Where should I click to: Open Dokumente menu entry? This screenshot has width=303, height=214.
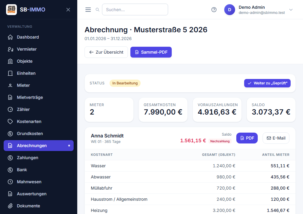(39, 206)
